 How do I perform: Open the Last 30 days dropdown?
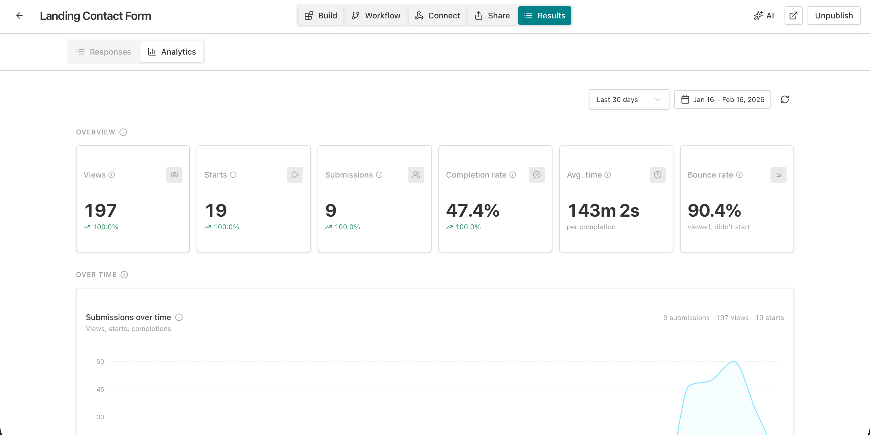tap(629, 99)
